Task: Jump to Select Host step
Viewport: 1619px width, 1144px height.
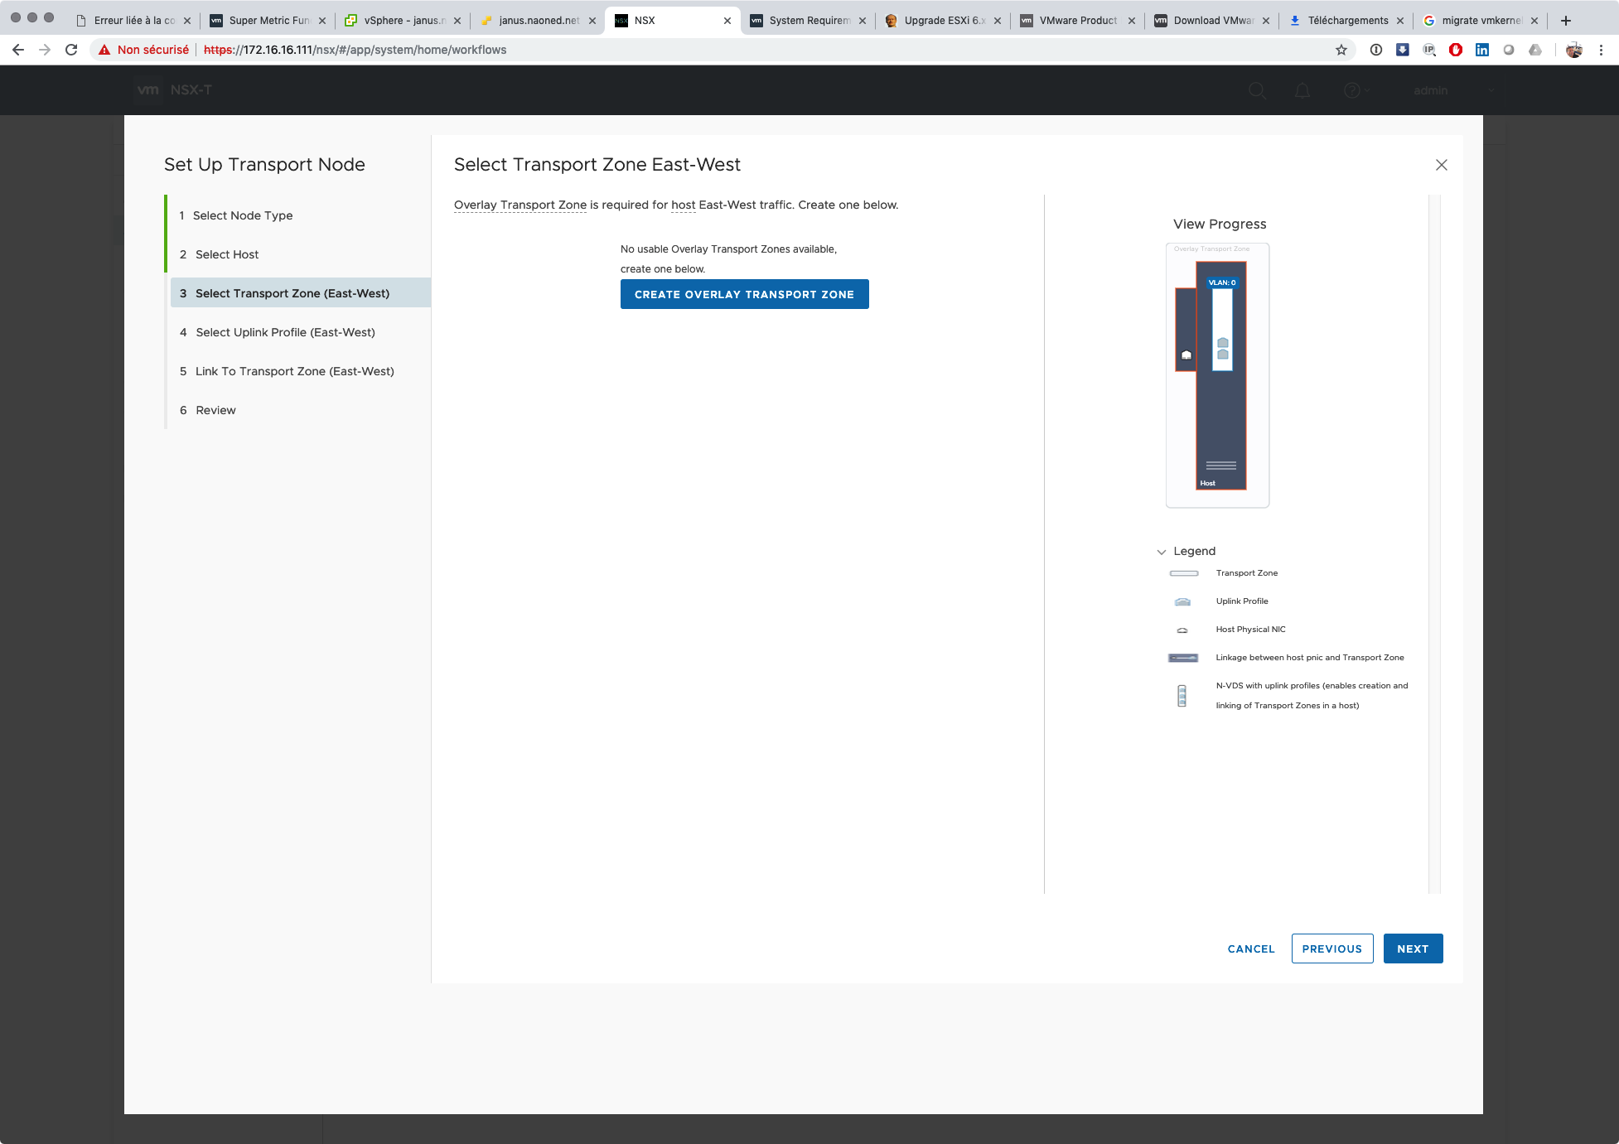Action: pos(226,254)
